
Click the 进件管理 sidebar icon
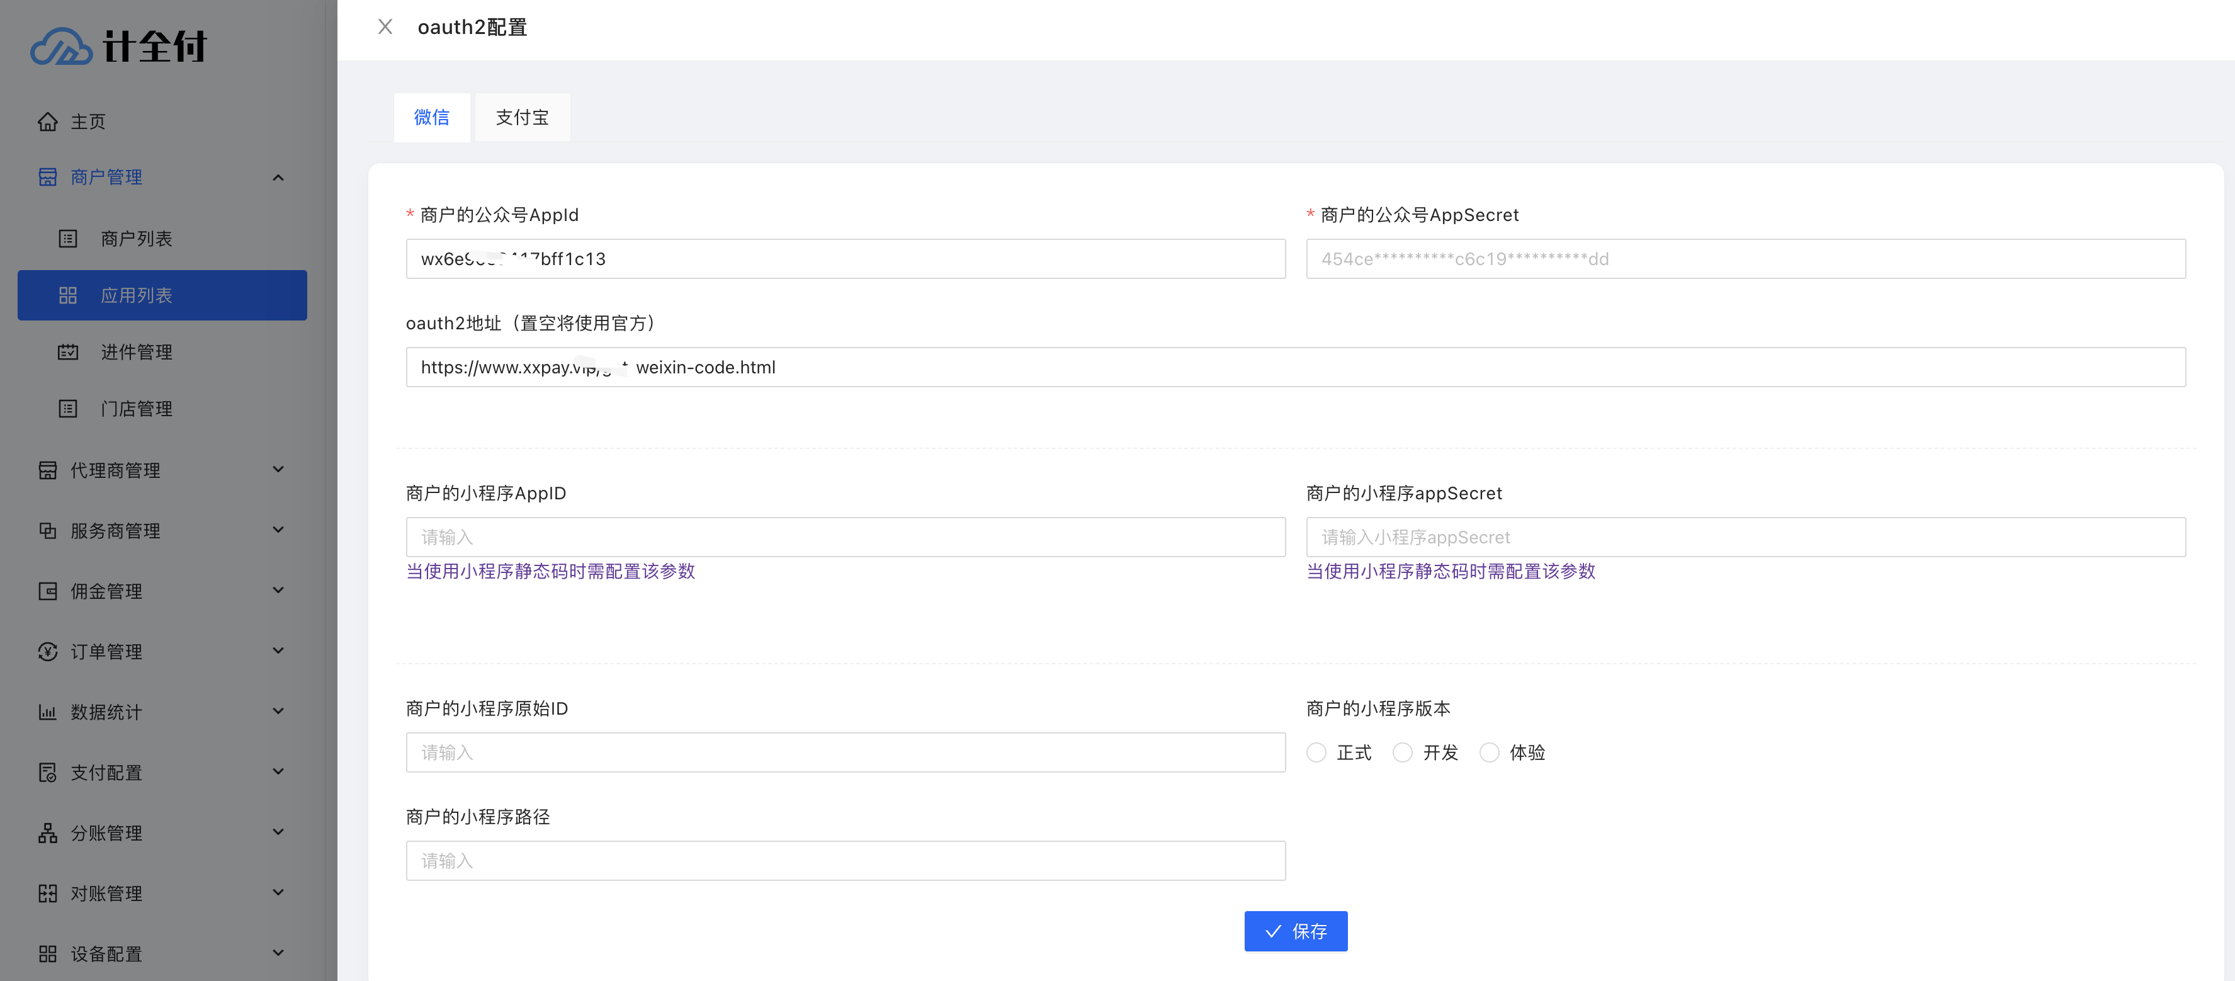pyautogui.click(x=67, y=352)
